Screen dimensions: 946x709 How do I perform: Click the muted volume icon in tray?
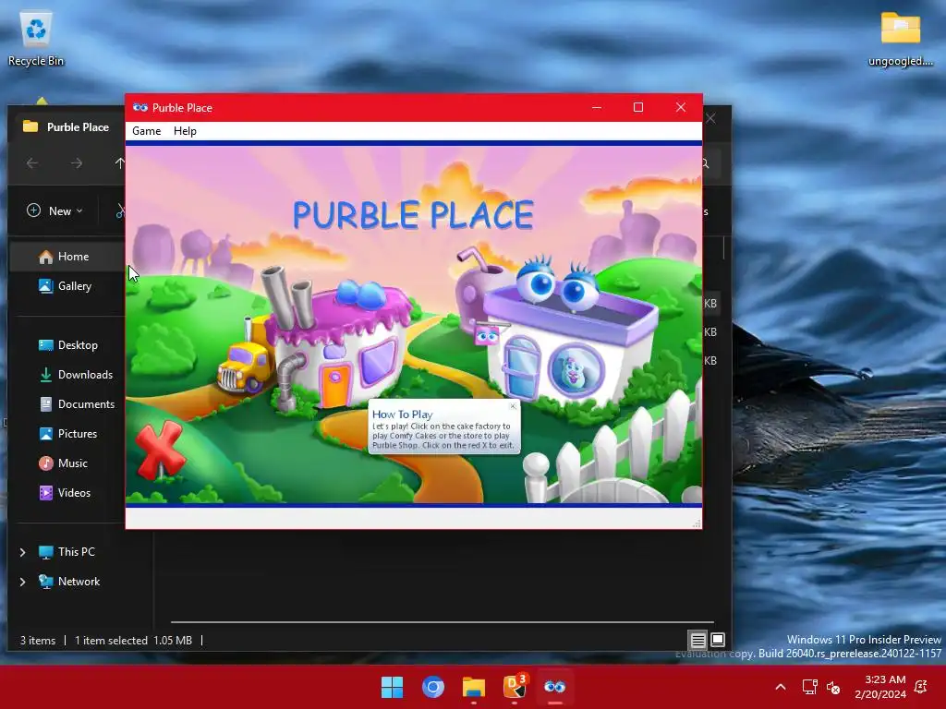[x=833, y=687]
